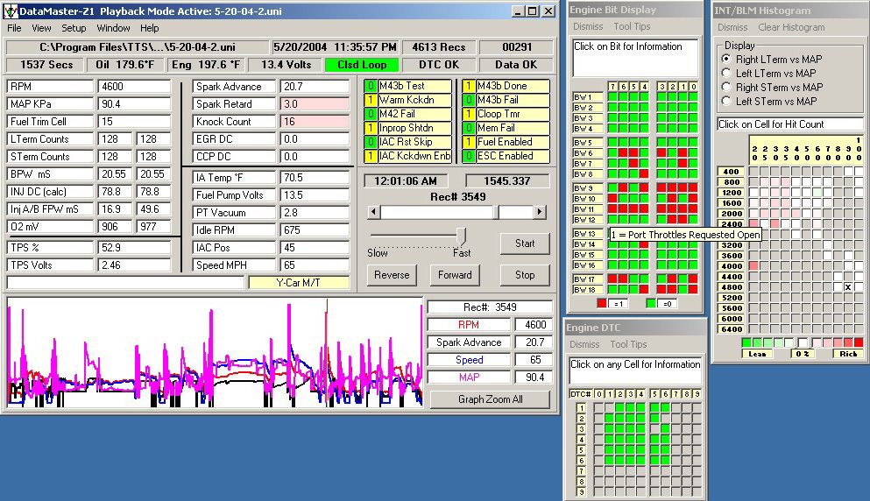Choose Right STerm vs MAP display
Screen dimensions: 870x501
pyautogui.click(x=726, y=87)
